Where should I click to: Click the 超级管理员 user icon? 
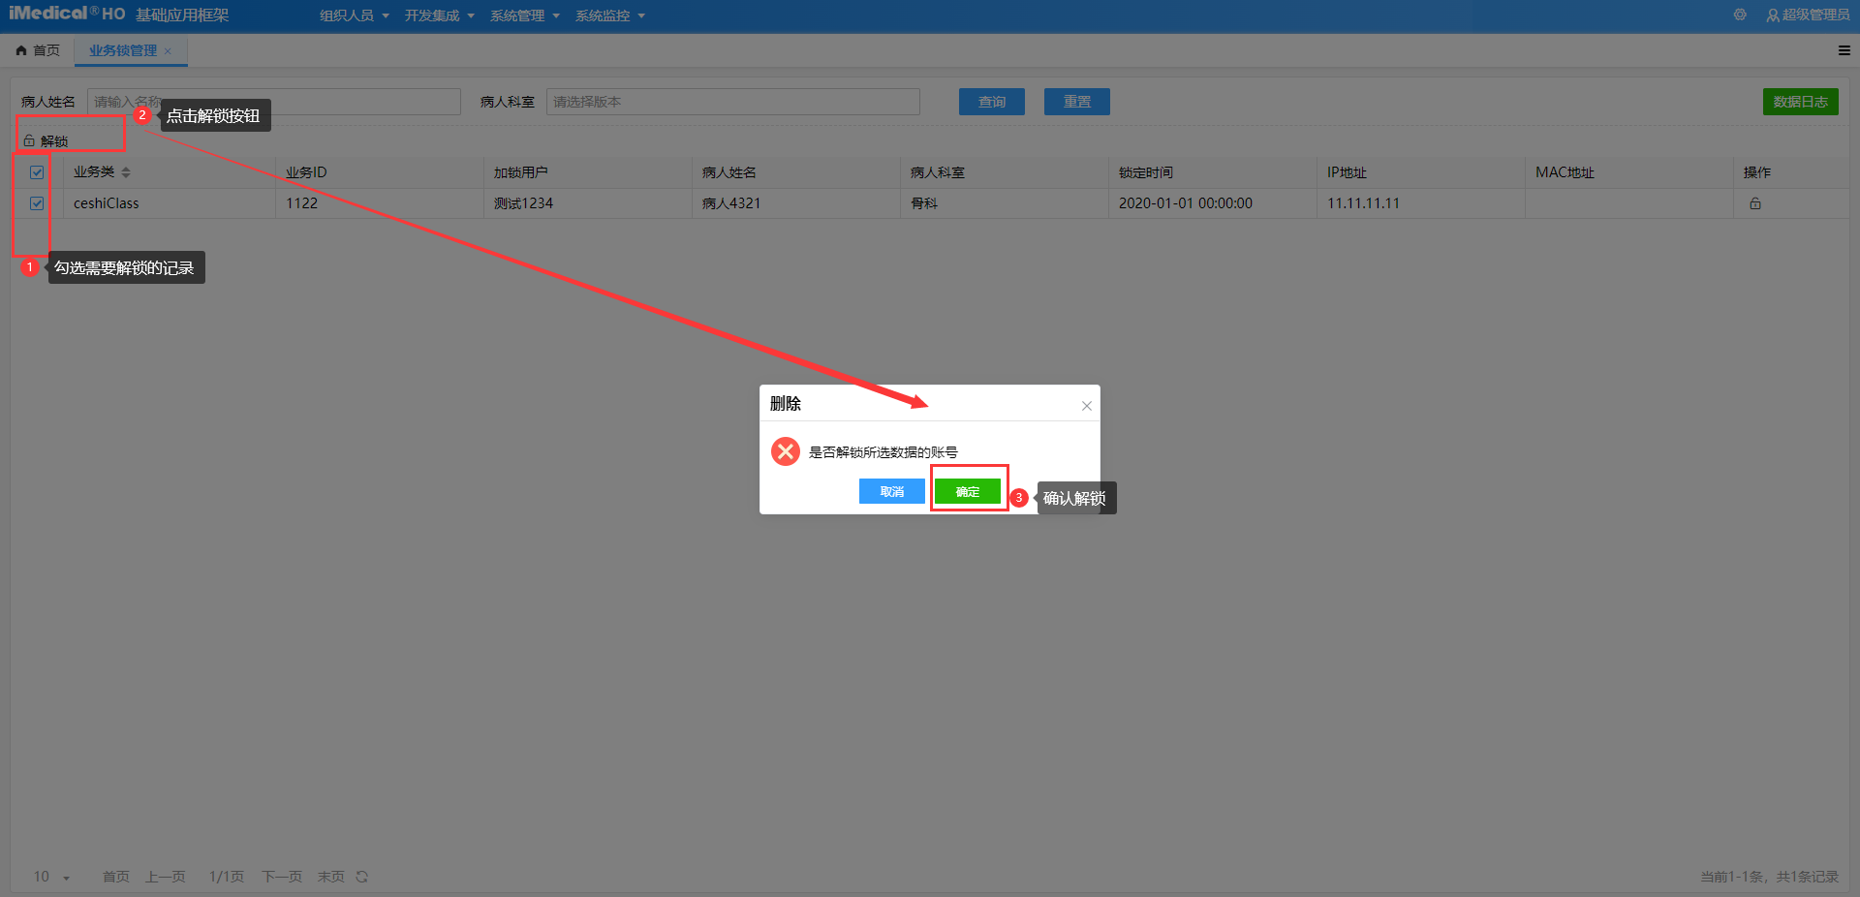[1773, 15]
